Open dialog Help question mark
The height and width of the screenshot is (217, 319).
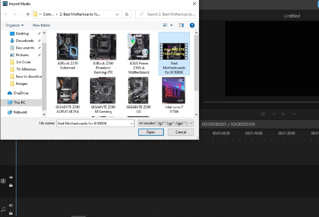(192, 25)
